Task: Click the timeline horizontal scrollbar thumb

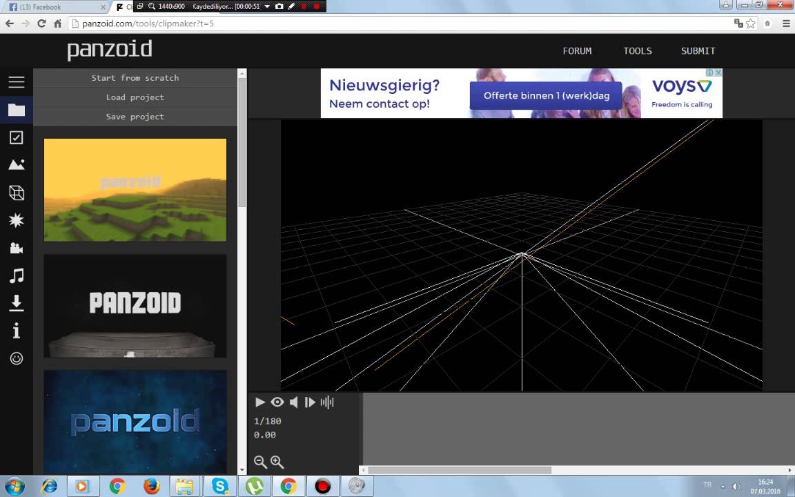Action: coord(460,470)
